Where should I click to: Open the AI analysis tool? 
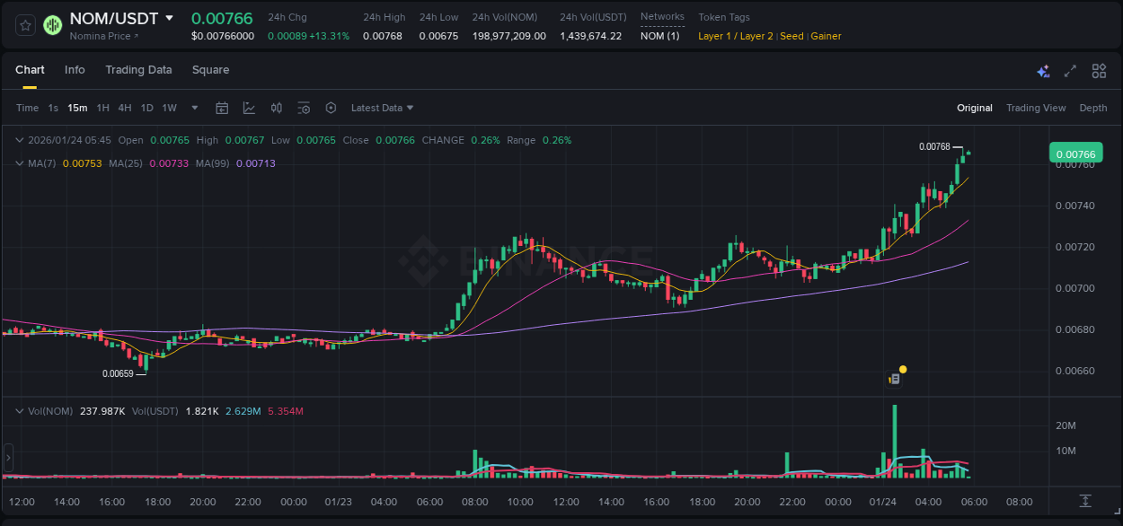click(x=1043, y=70)
